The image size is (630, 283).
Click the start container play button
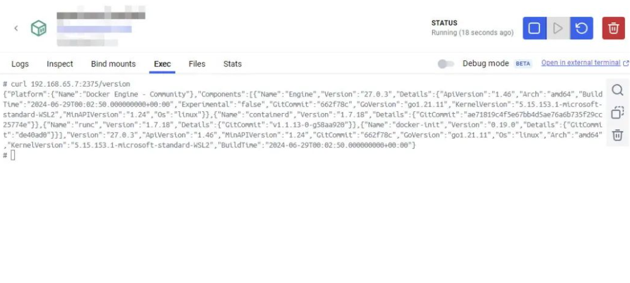click(x=558, y=28)
